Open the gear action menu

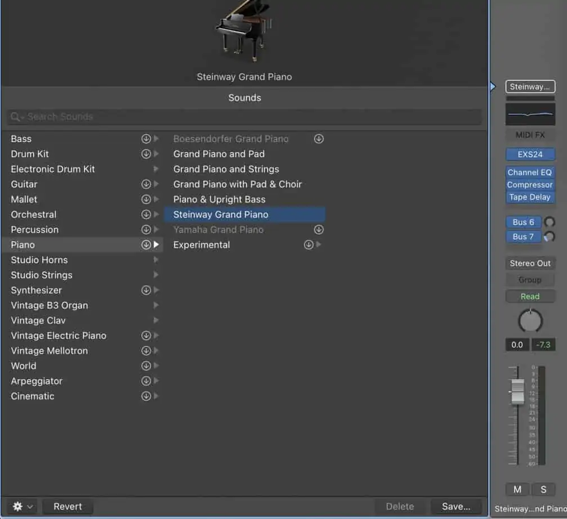point(22,506)
